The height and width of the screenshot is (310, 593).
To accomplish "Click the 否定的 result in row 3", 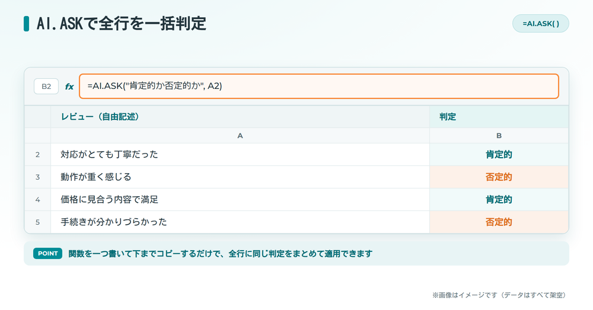I will pos(499,177).
